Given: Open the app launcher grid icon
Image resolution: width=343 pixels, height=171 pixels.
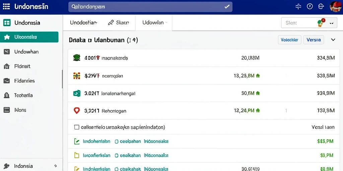Looking at the screenshot, I should [x=6, y=7].
